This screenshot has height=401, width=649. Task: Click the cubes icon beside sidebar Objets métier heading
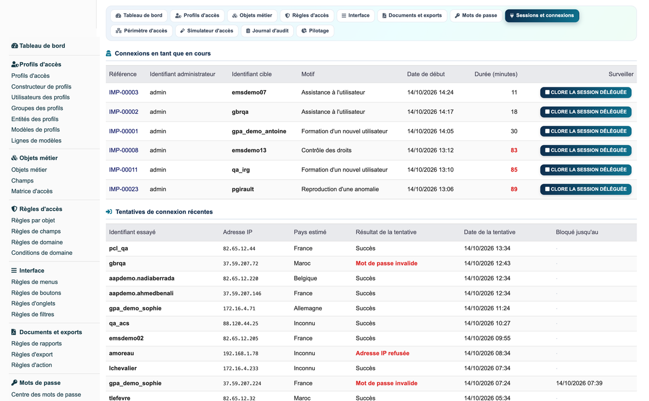coord(15,158)
